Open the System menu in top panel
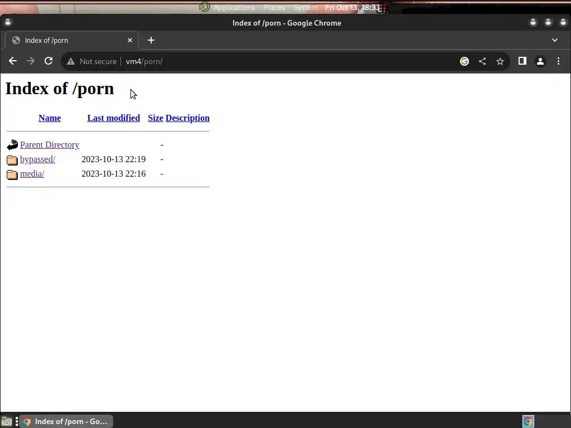This screenshot has width=571, height=428. pos(306,7)
